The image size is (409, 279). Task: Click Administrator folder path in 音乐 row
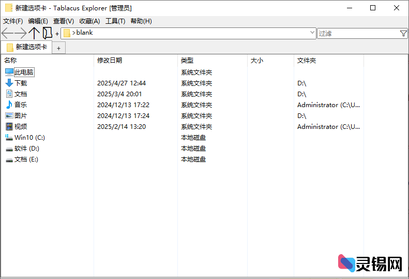[x=328, y=105]
